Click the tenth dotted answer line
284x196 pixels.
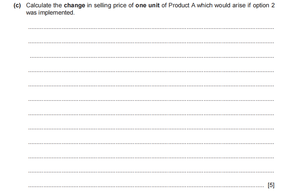151,158
